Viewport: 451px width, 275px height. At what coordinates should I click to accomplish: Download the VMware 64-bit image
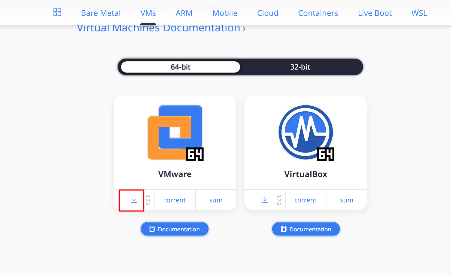(134, 200)
